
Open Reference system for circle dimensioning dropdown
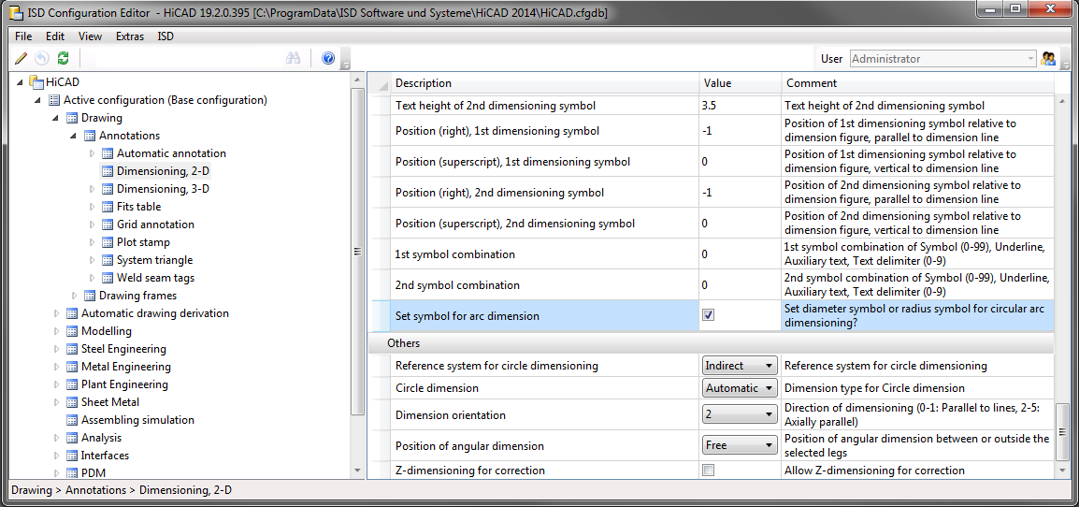click(x=740, y=366)
